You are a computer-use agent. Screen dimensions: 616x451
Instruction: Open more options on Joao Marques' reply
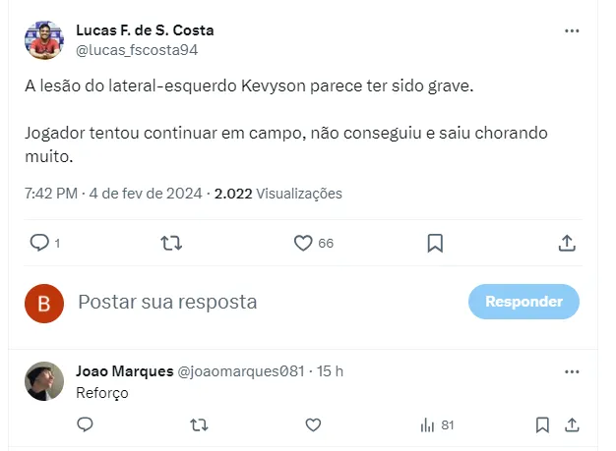572,371
